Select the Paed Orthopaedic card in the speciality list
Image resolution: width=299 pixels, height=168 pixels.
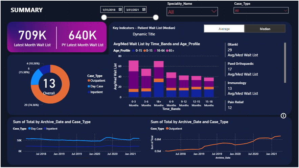pyautogui.click(x=254, y=69)
